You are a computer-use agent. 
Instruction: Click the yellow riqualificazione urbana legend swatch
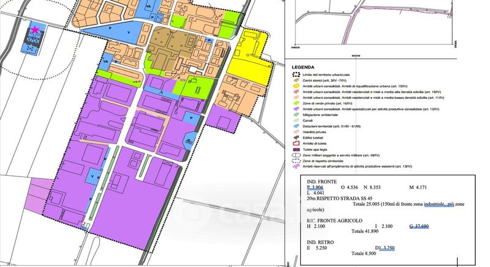click(295, 86)
